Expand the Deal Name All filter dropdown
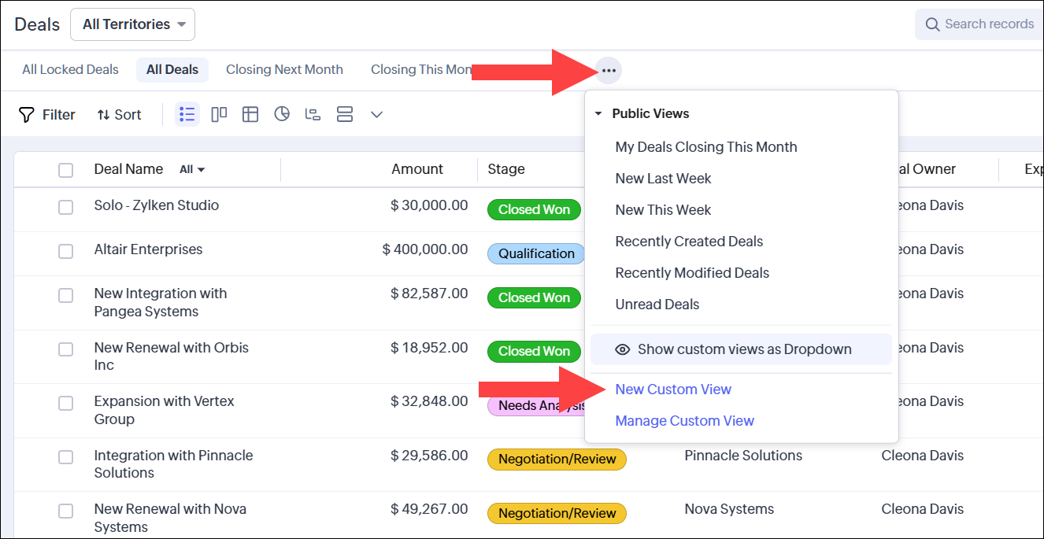This screenshot has width=1044, height=539. pyautogui.click(x=192, y=170)
